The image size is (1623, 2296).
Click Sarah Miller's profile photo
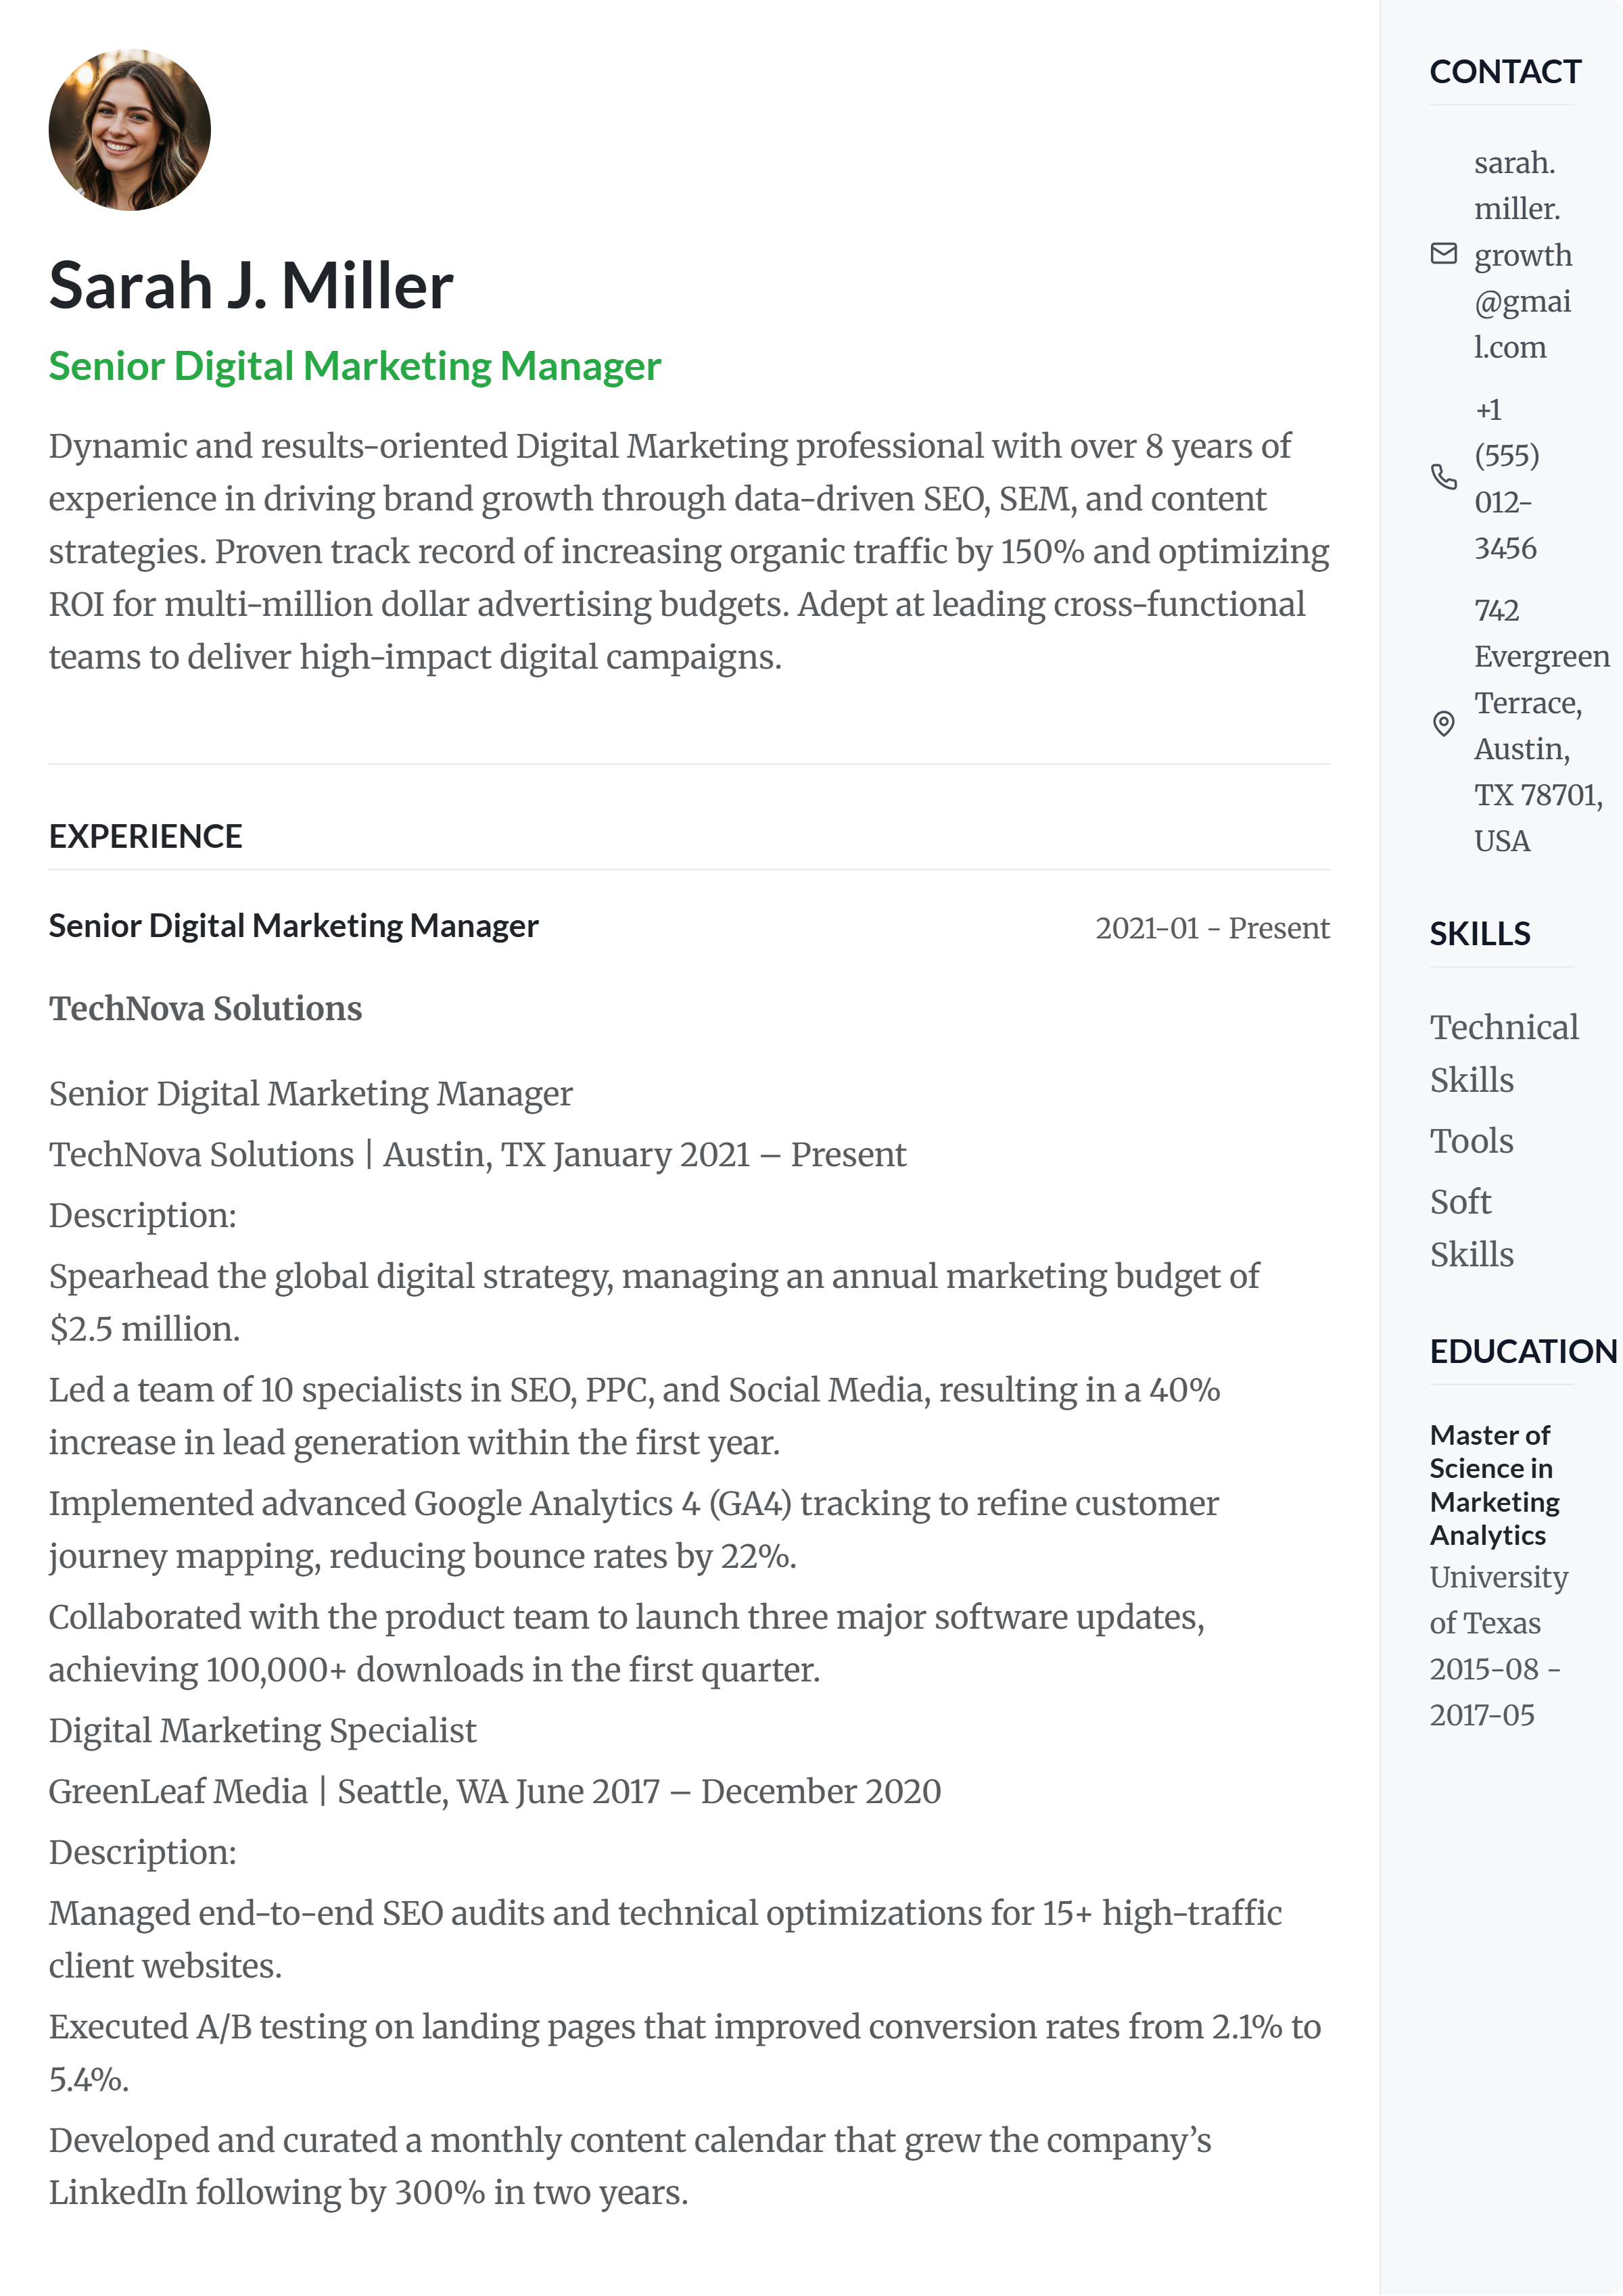tap(130, 130)
